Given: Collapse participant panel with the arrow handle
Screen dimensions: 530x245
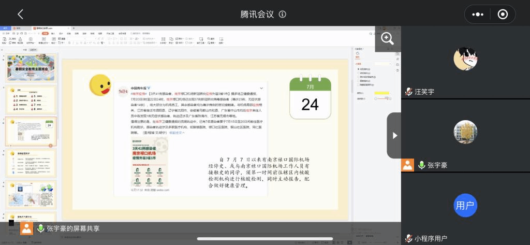Looking at the screenshot, I should [394, 135].
